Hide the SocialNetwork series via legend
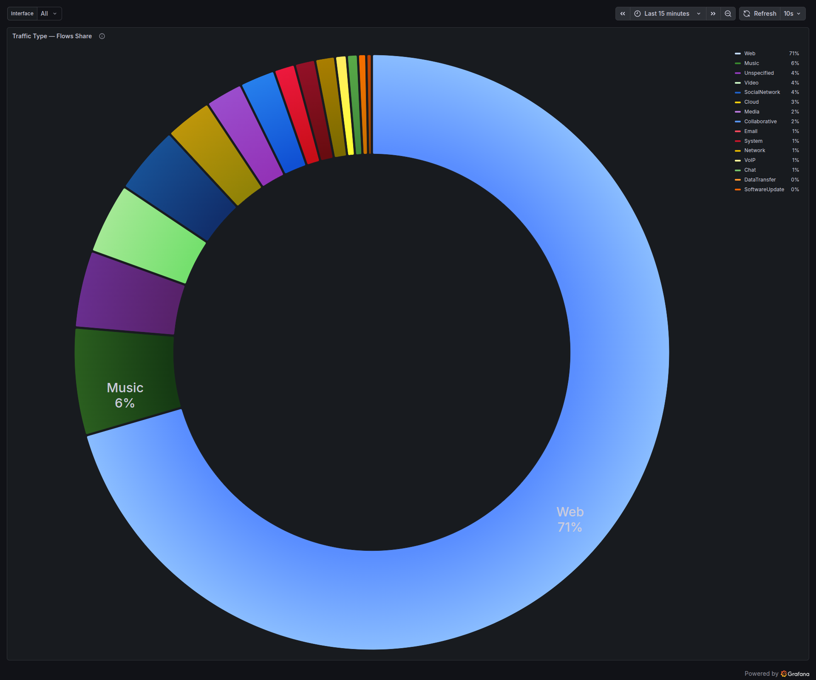Image resolution: width=816 pixels, height=680 pixels. (x=762, y=92)
